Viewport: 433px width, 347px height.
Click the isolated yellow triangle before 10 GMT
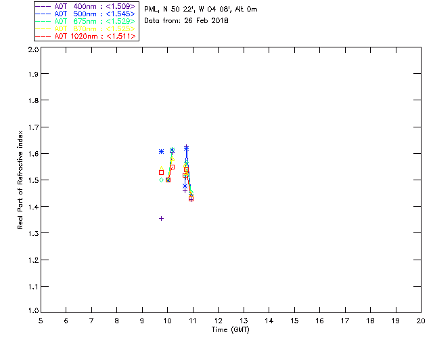pos(161,168)
